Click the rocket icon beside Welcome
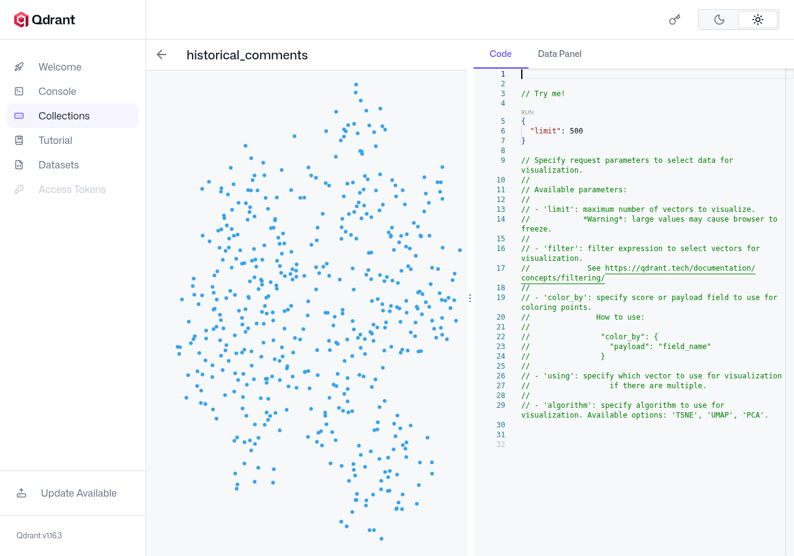 [x=19, y=67]
